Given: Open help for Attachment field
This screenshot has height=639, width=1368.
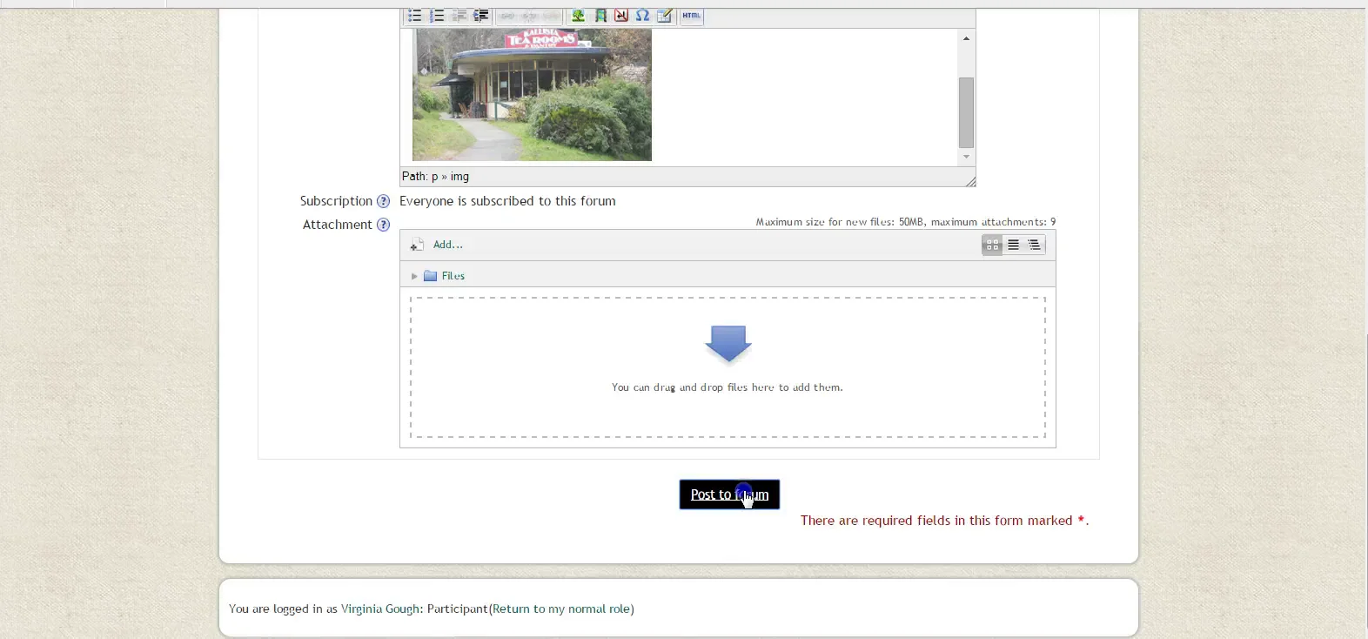Looking at the screenshot, I should (383, 225).
